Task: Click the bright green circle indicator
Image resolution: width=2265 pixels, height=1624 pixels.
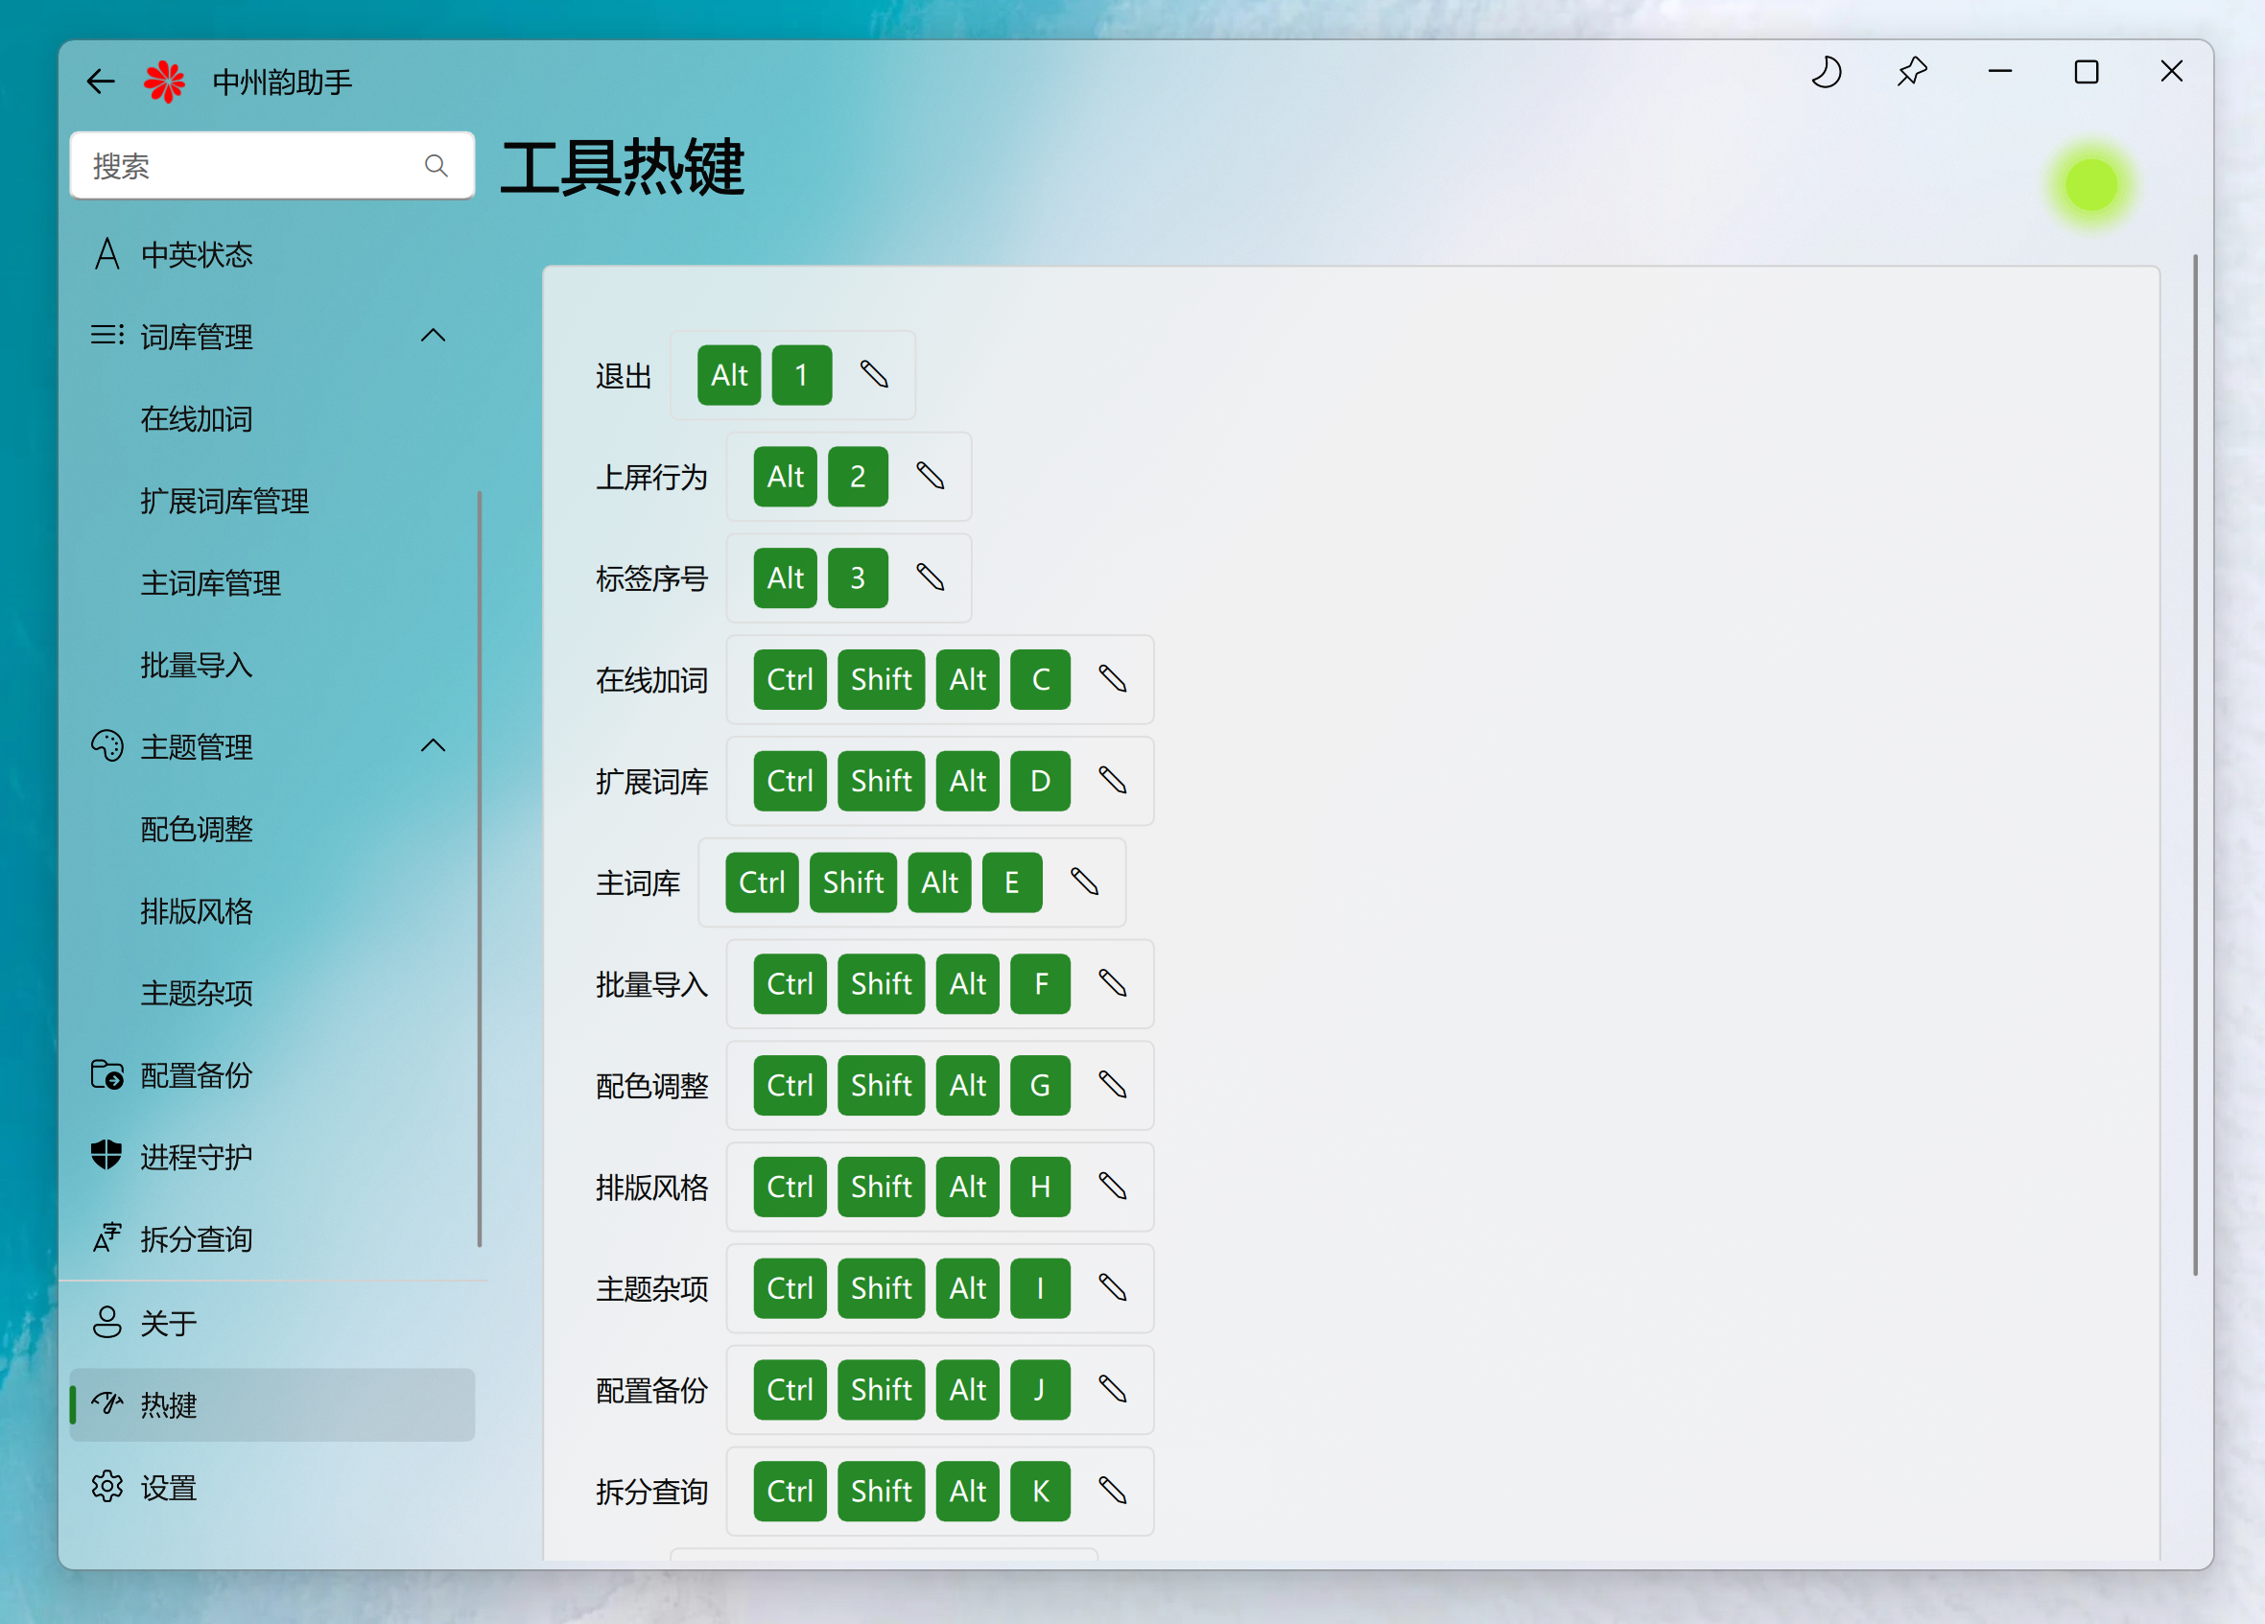Action: (x=2090, y=185)
